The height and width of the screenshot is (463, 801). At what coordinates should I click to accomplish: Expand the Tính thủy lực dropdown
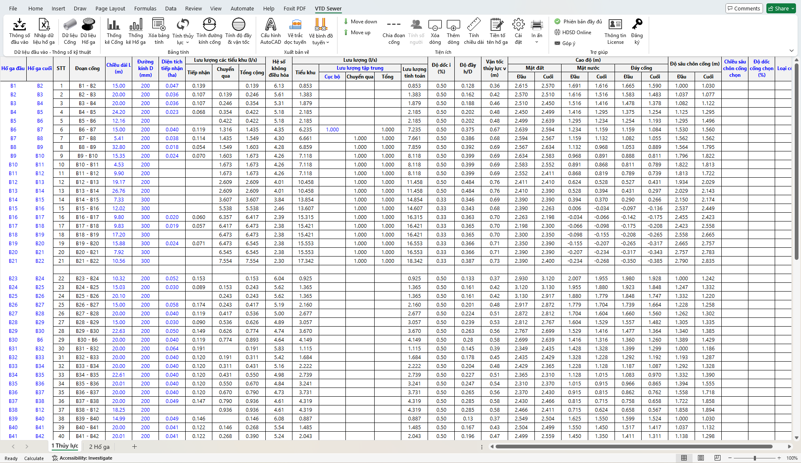(187, 43)
